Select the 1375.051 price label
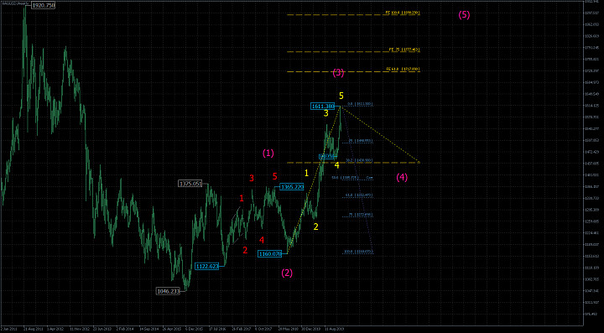Image resolution: width=604 pixels, height=333 pixels. tap(190, 184)
